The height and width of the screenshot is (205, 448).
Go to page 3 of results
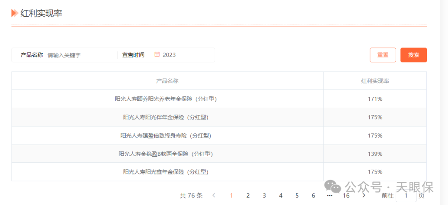click(x=264, y=195)
